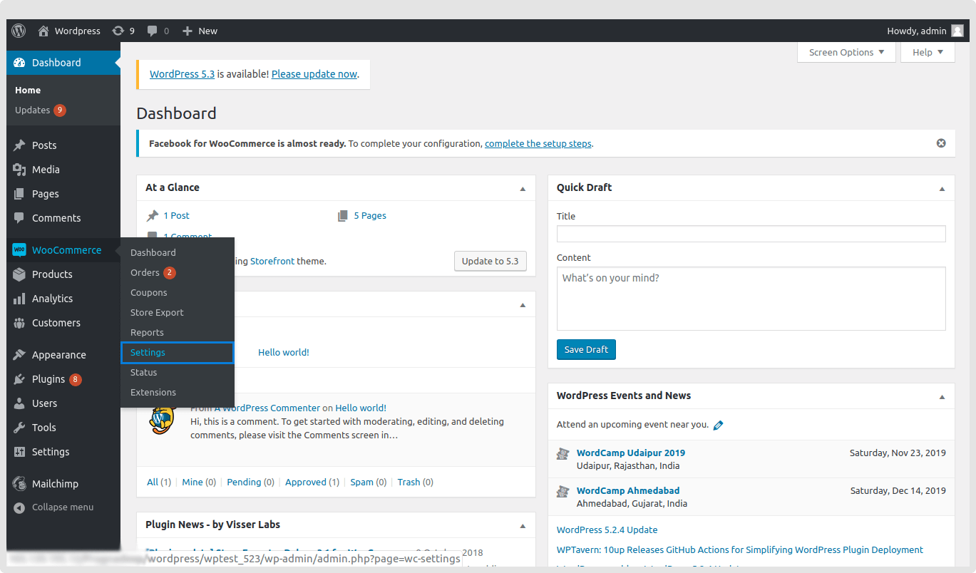This screenshot has height=573, width=976.
Task: Open Settings in WooCommerce submenu
Action: pyautogui.click(x=178, y=353)
